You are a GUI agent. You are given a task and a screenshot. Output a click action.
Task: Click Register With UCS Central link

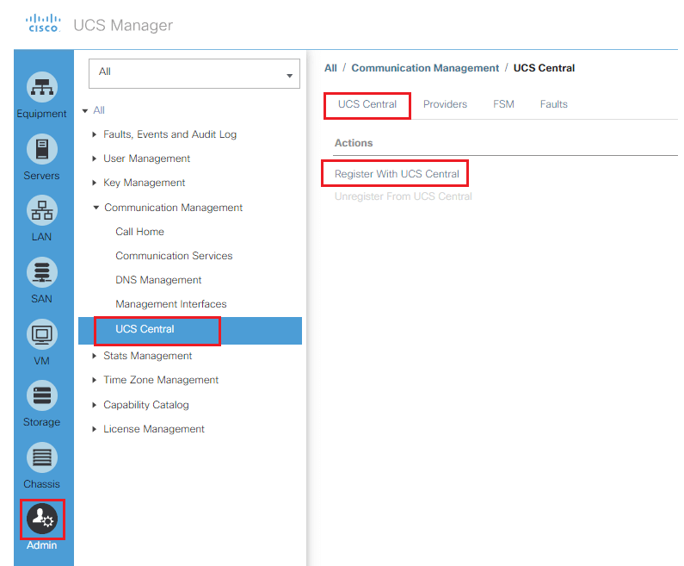397,174
